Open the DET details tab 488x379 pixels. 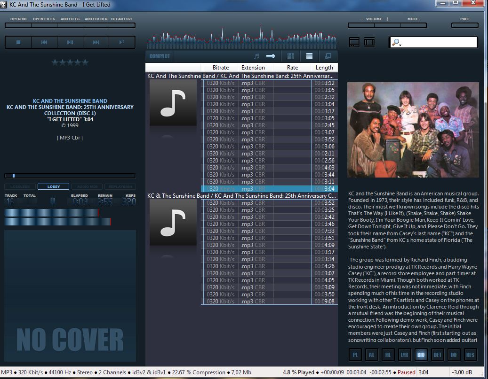(x=437, y=355)
